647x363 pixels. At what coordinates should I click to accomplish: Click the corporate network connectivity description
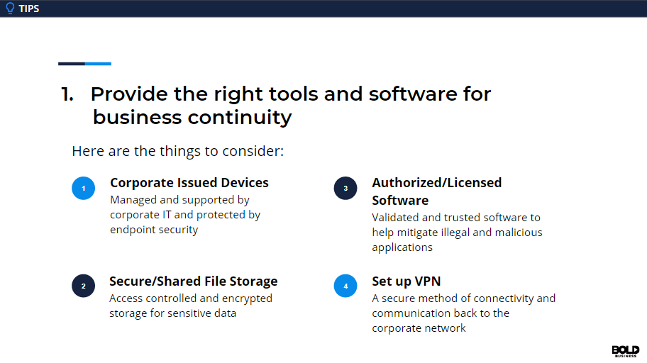(463, 313)
